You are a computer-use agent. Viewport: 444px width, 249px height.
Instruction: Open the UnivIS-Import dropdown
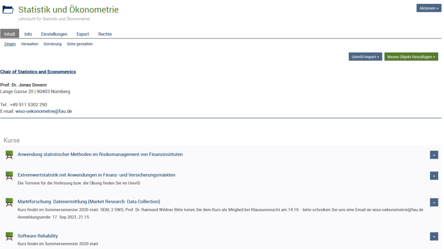point(365,57)
